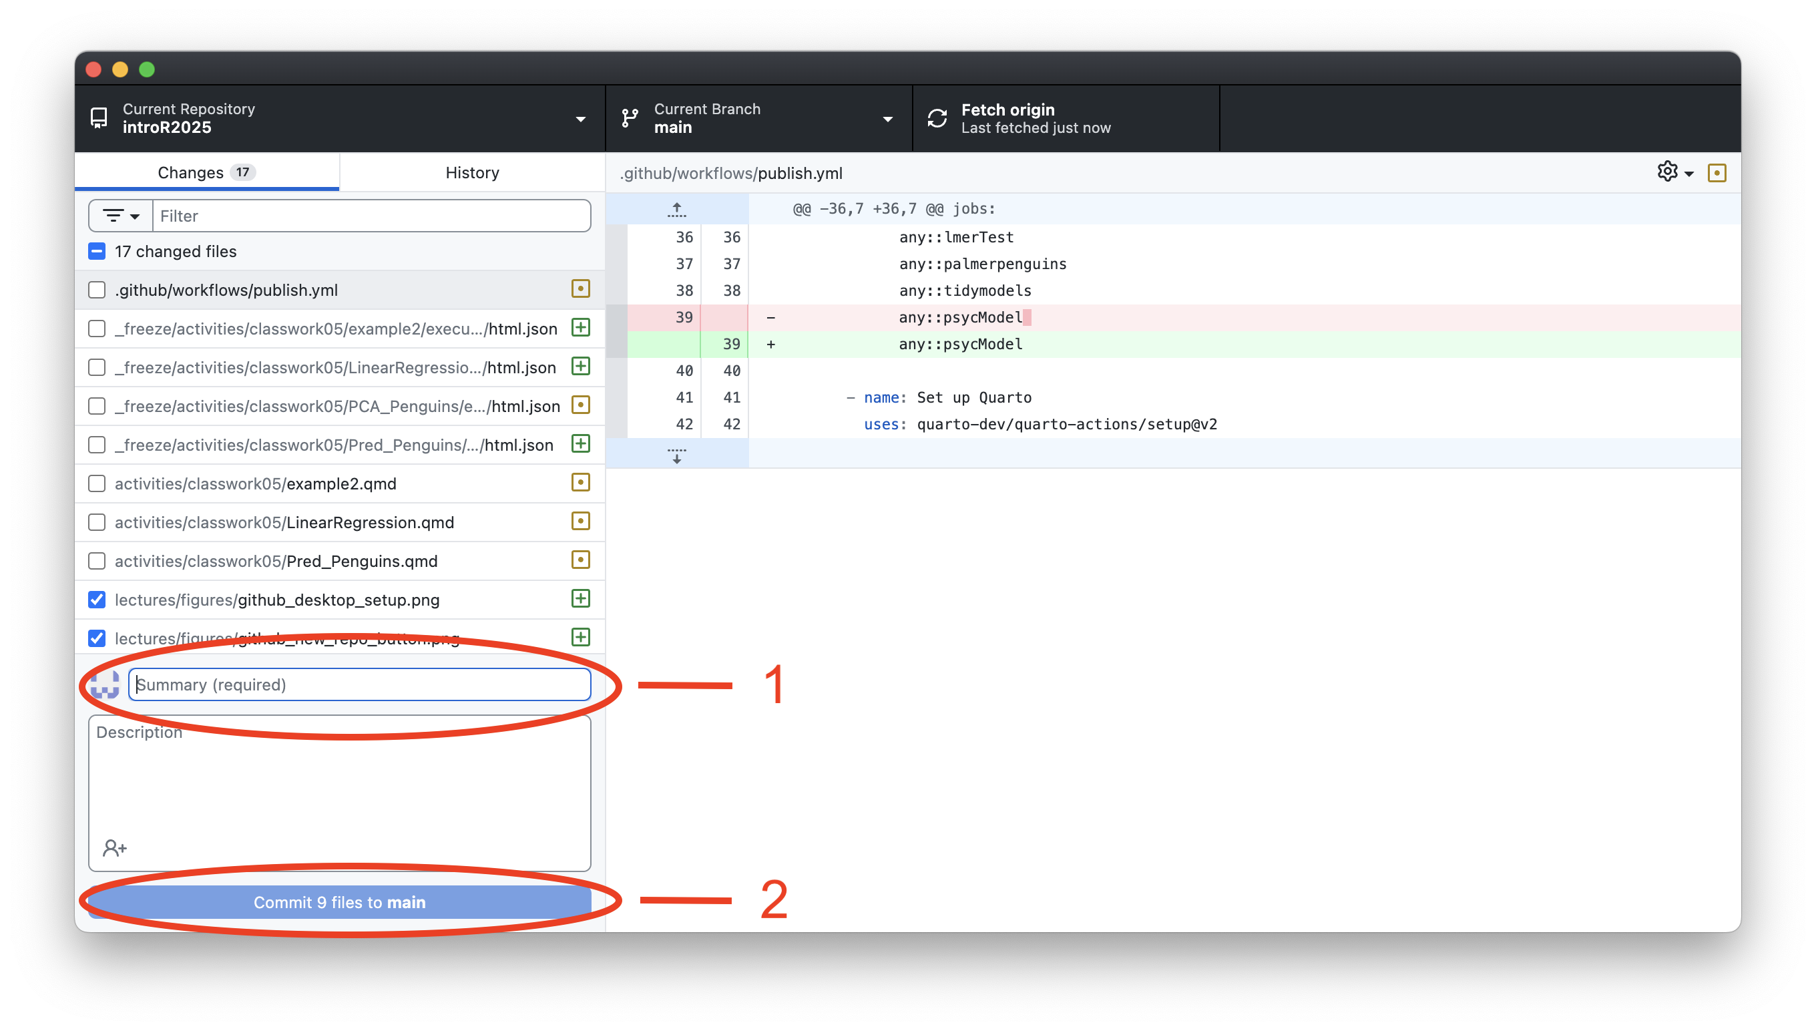Open Current Repository dropdown

(x=340, y=118)
